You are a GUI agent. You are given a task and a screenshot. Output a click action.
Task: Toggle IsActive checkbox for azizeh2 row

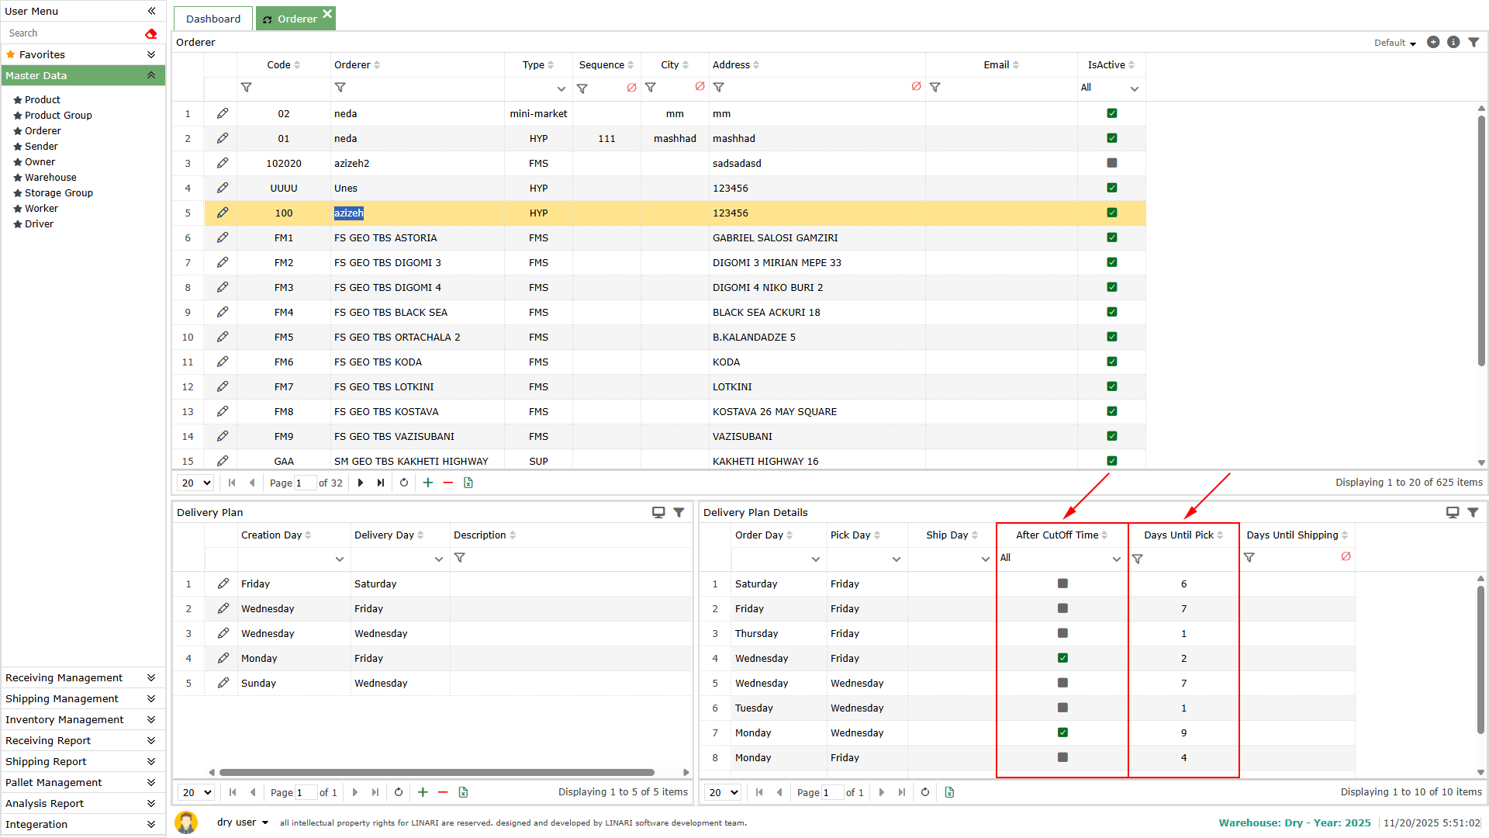(1111, 163)
